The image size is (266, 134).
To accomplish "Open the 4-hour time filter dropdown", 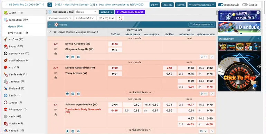I will (x=85, y=18).
